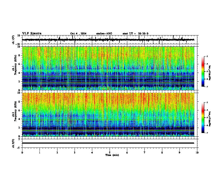Click the ch.2 color bar log(PSD) label

pos(210,118)
